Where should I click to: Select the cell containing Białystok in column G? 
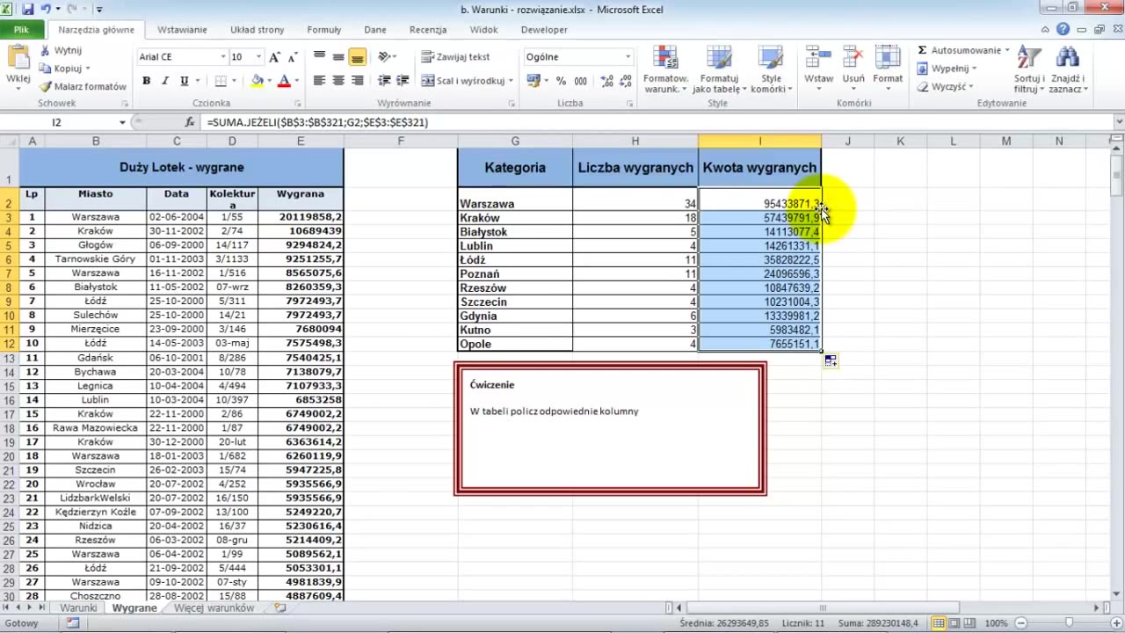click(515, 232)
